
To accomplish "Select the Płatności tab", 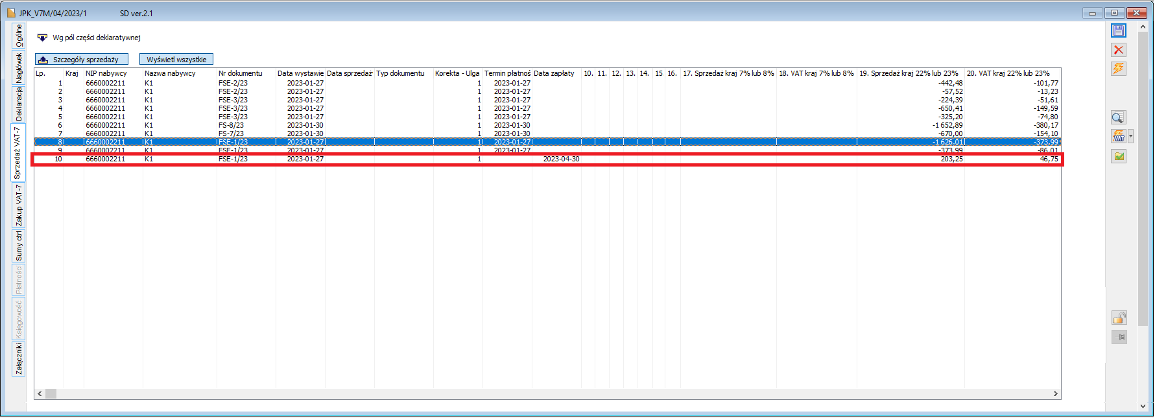I will point(19,279).
